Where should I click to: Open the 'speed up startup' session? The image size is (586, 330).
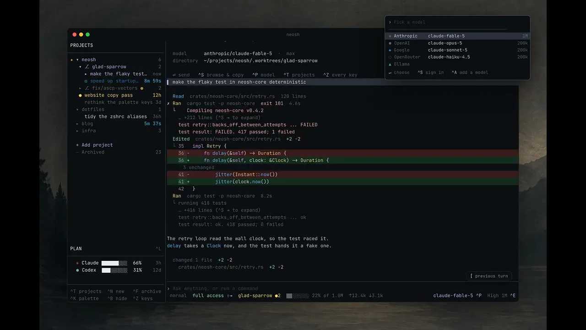coord(114,81)
